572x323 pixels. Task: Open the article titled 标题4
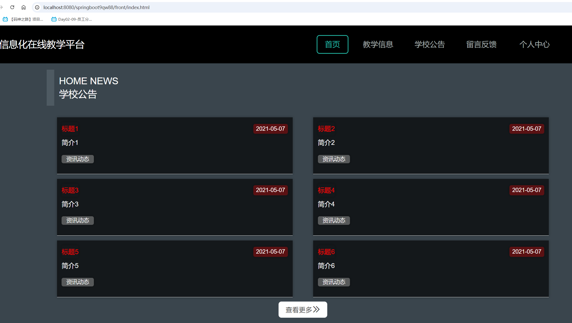point(326,190)
